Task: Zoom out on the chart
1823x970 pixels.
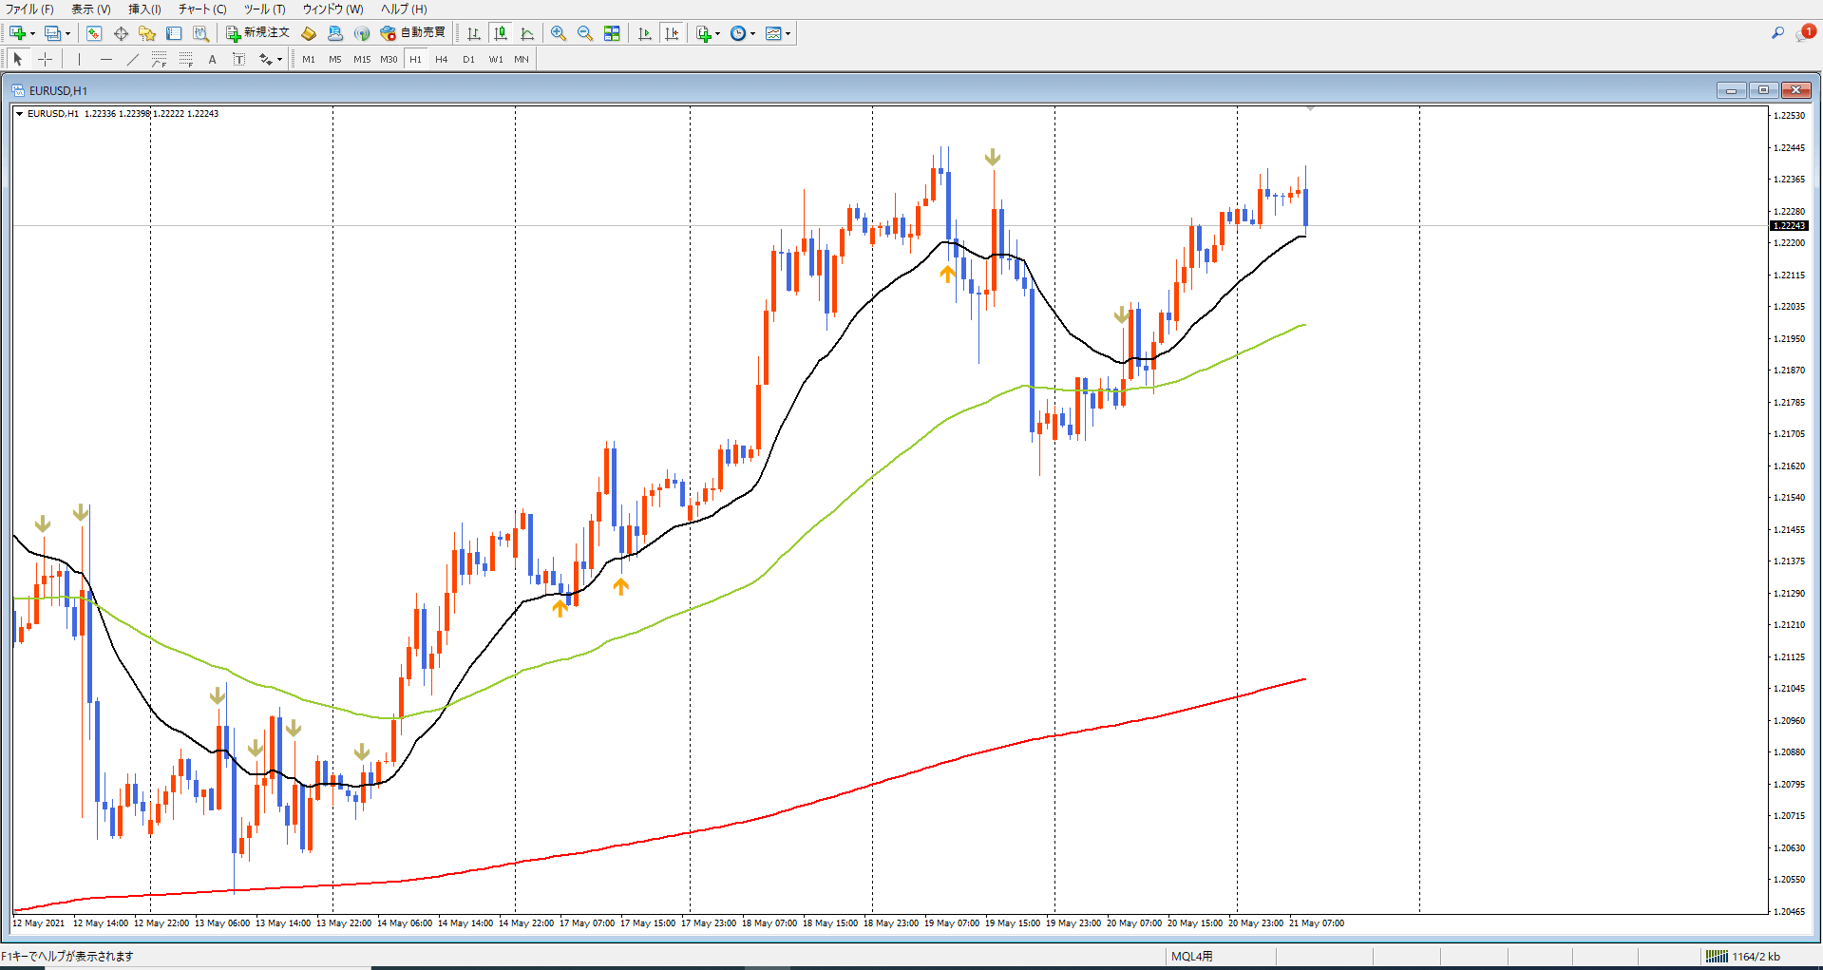Action: coord(585,33)
